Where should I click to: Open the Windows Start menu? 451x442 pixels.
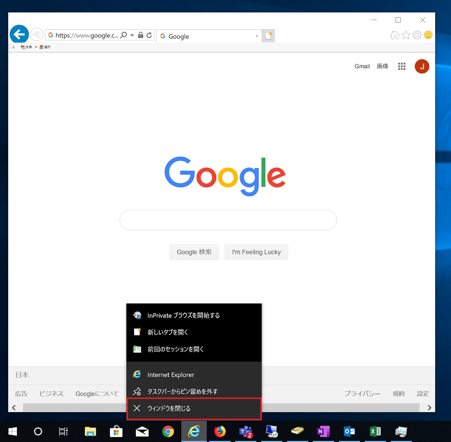[13, 431]
